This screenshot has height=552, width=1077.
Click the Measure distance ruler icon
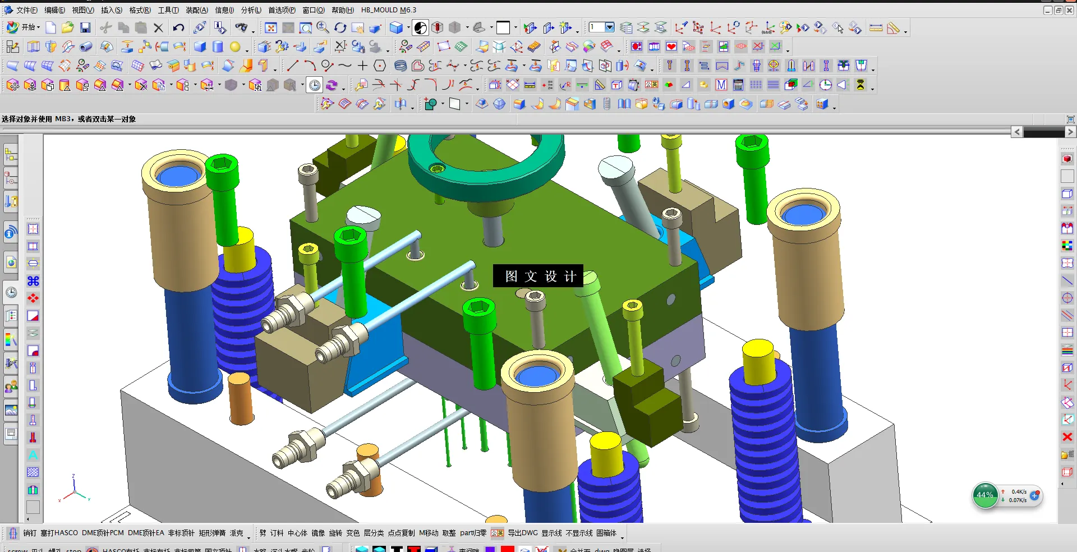pos(876,27)
